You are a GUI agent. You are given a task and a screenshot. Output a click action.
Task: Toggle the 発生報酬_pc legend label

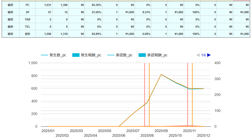pyautogui.click(x=91, y=55)
